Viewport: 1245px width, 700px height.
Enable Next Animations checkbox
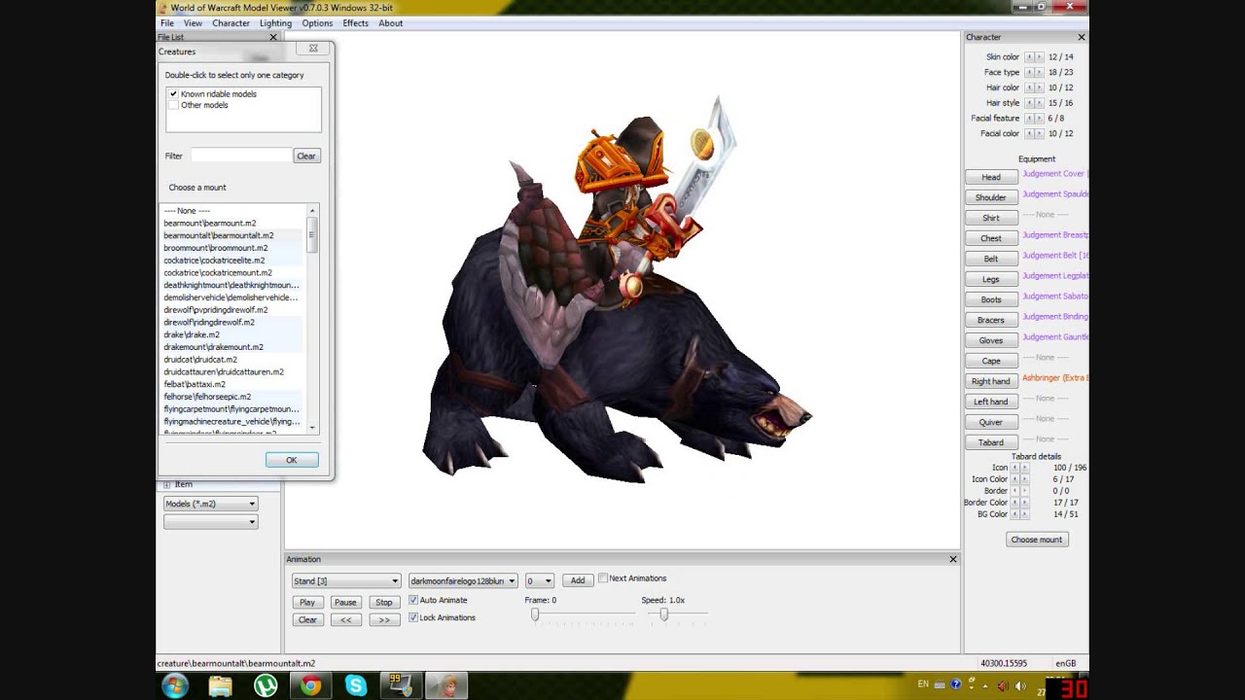(603, 578)
